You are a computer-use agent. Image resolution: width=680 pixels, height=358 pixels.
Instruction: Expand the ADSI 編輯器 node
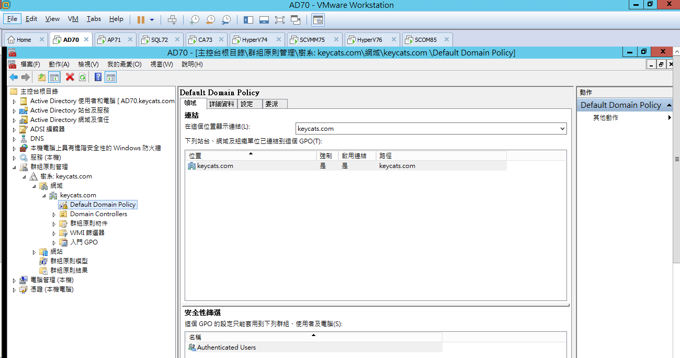[x=14, y=129]
